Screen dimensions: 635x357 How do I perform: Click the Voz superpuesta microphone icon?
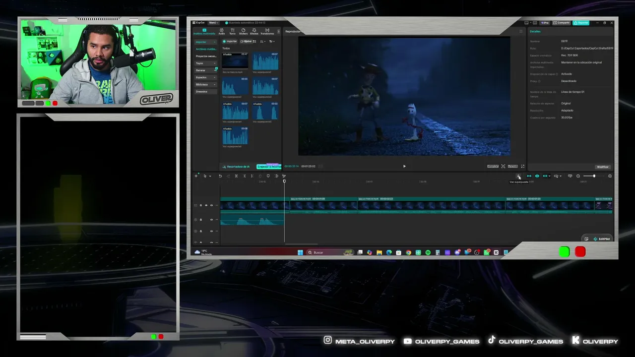coord(519,176)
